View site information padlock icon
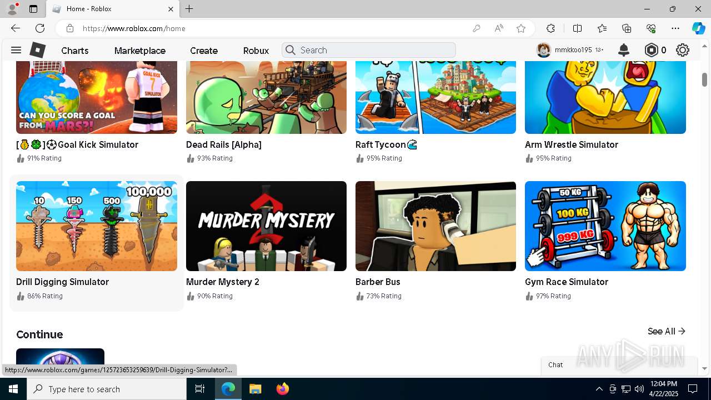711x400 pixels. click(69, 28)
